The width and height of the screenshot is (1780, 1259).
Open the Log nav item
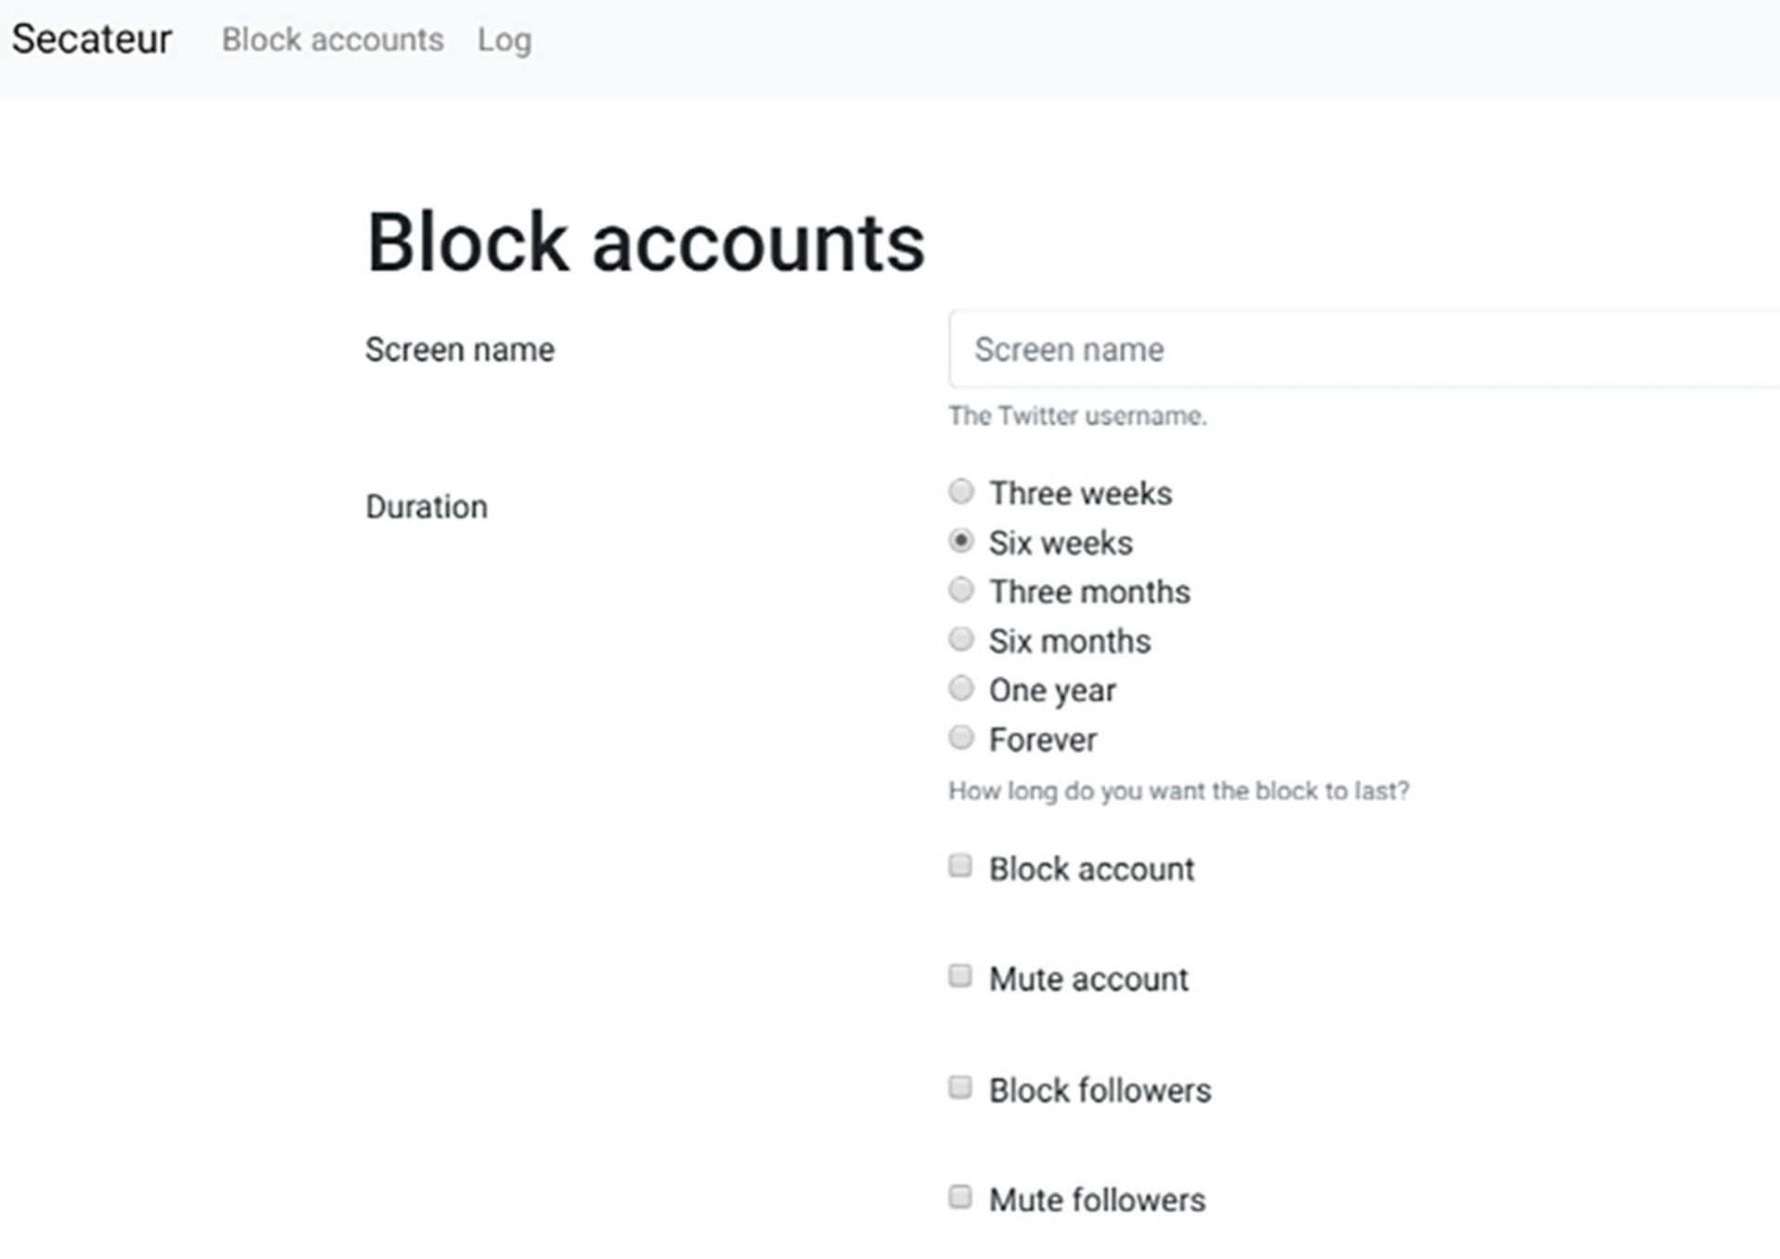click(504, 40)
